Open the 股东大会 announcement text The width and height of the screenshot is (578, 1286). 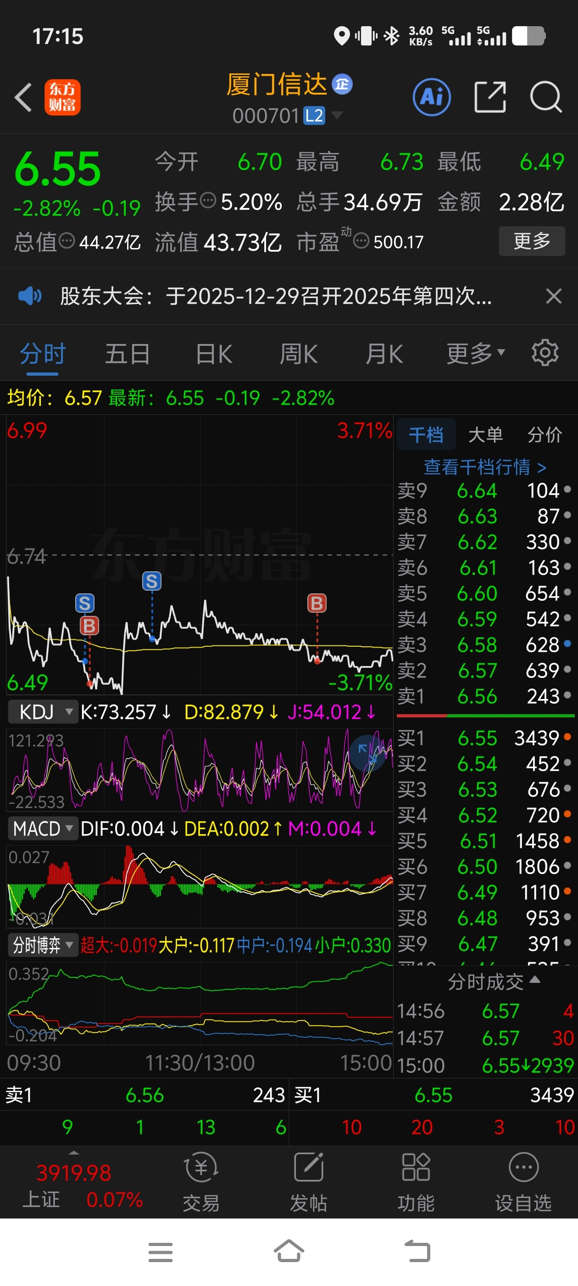[276, 296]
